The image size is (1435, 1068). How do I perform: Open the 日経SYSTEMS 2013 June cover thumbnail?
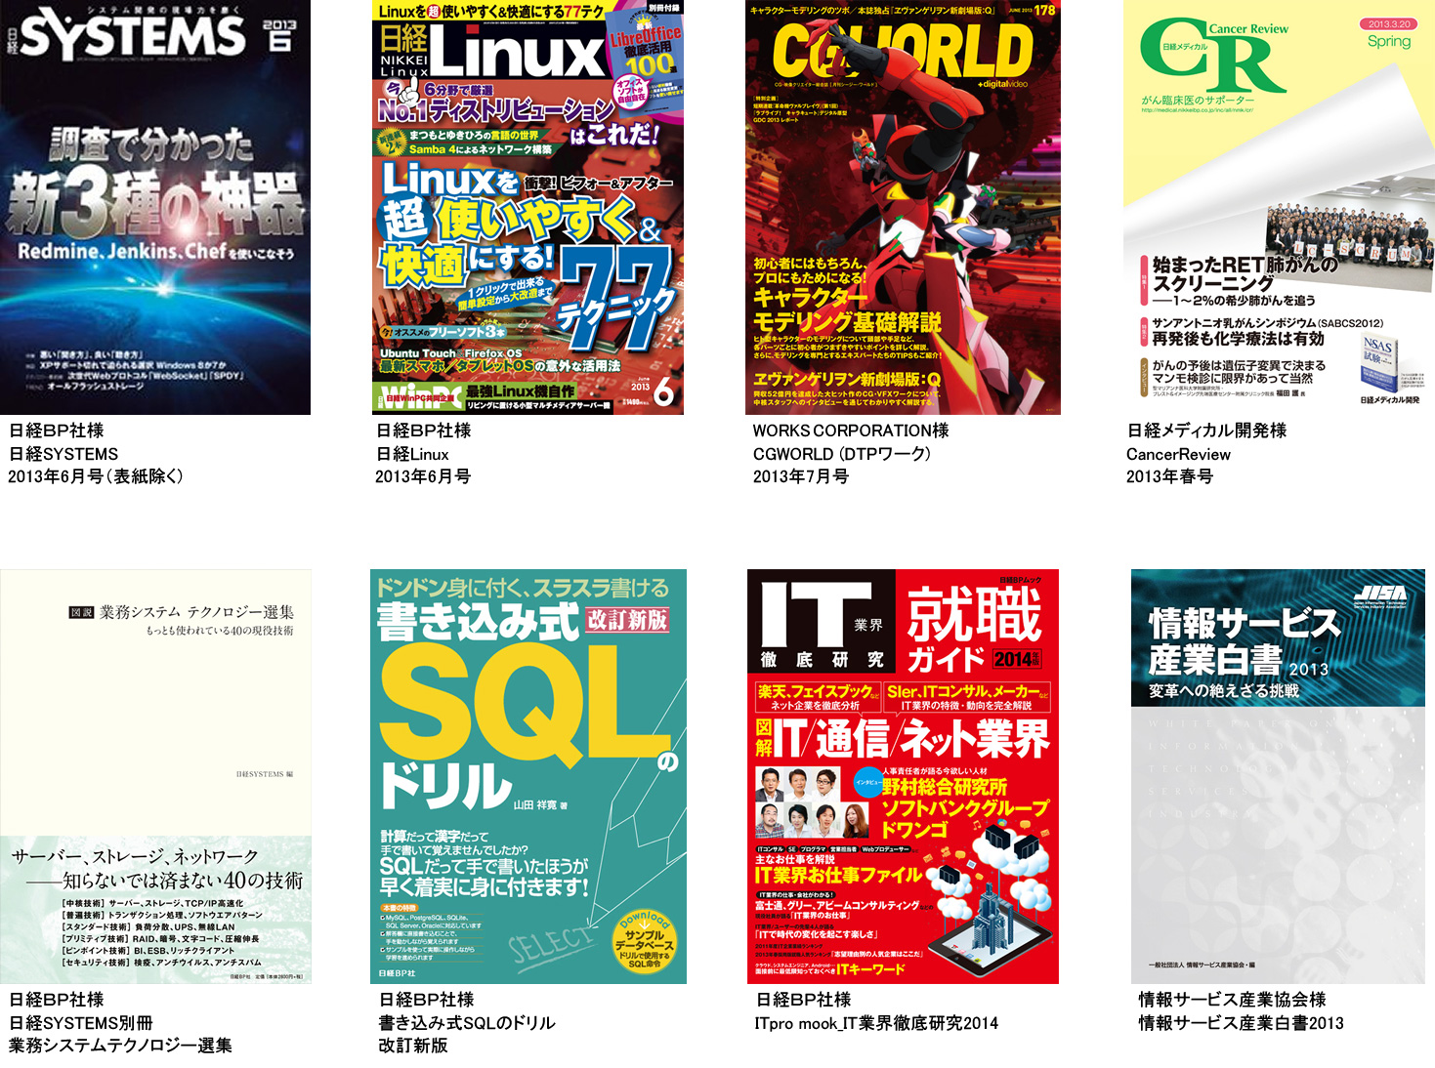tap(155, 207)
